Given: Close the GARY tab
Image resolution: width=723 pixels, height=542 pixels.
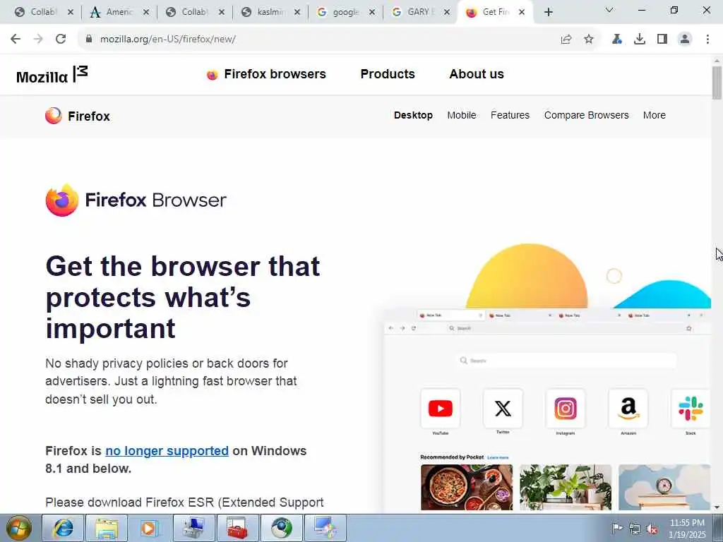Looking at the screenshot, I should coord(447,13).
